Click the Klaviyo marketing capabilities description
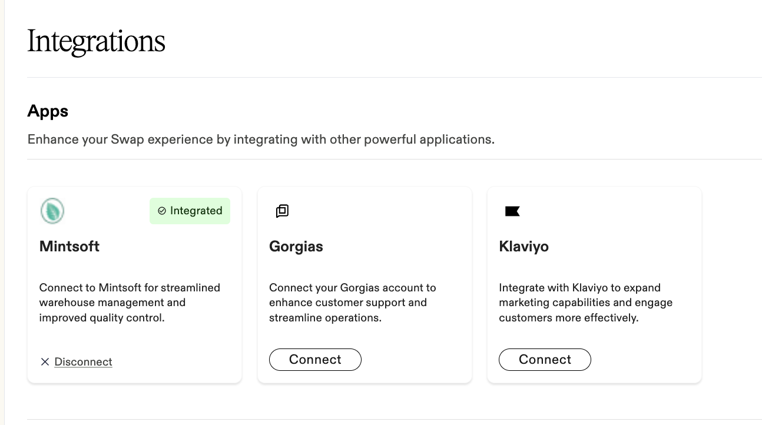Screen dimensions: 762x425 pyautogui.click(x=585, y=303)
